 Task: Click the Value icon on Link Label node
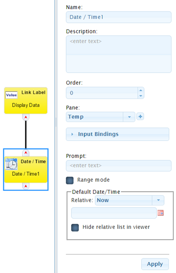[11, 95]
